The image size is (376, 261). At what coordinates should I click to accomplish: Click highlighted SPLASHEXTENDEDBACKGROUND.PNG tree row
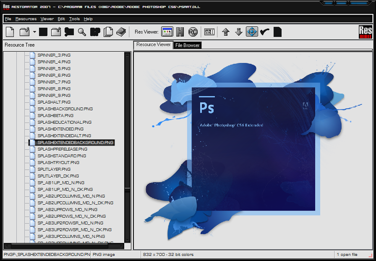pyautogui.click(x=72, y=143)
